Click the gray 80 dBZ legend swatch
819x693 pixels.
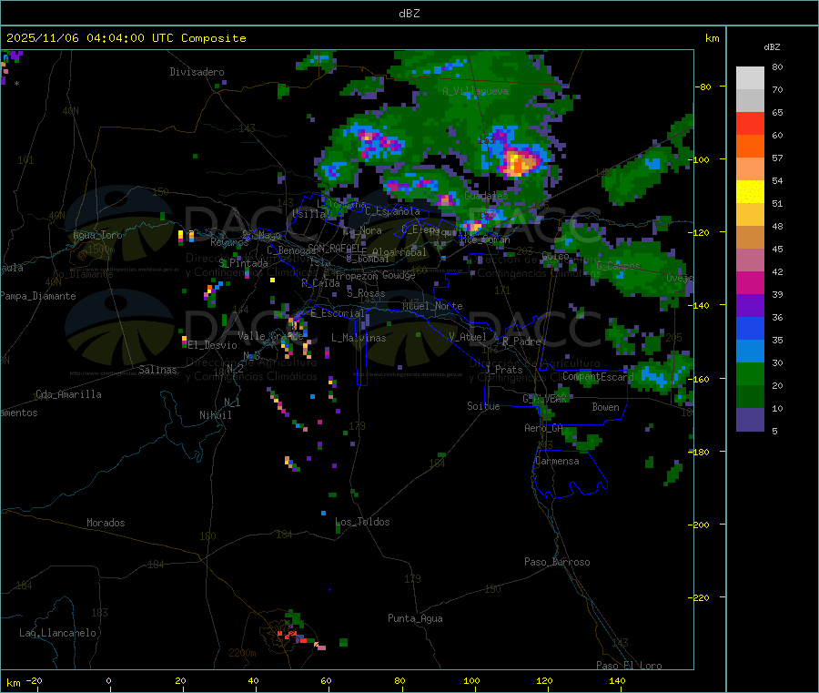coord(750,78)
